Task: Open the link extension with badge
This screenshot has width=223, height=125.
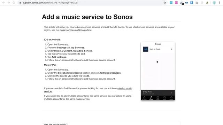Action: point(182,3)
